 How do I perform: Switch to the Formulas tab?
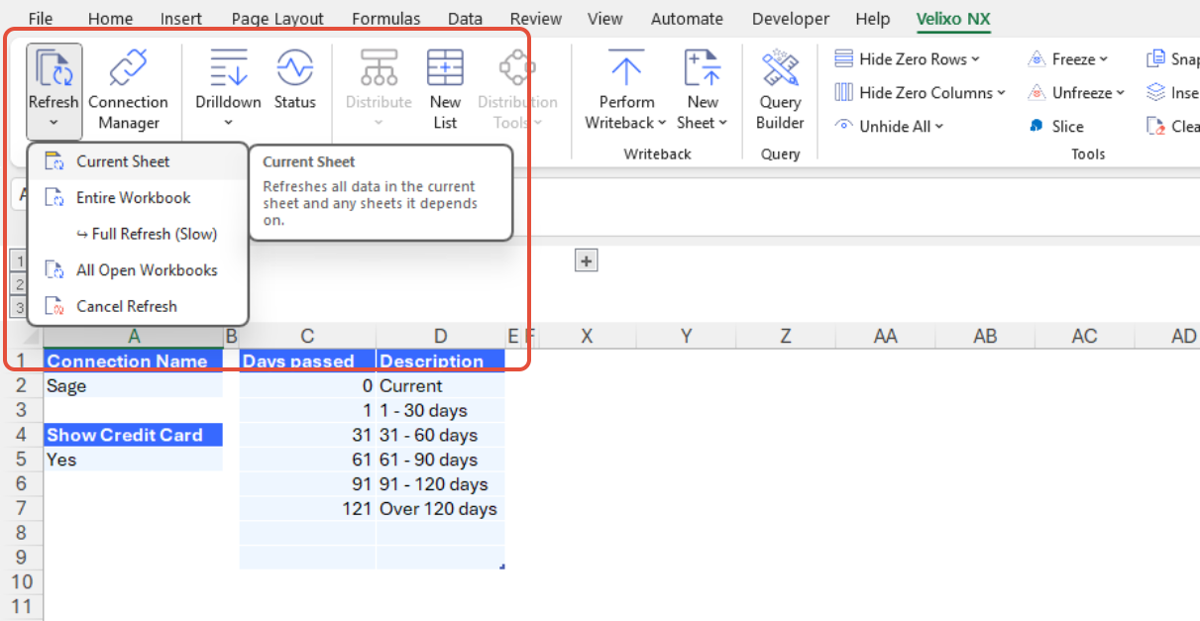click(x=385, y=19)
